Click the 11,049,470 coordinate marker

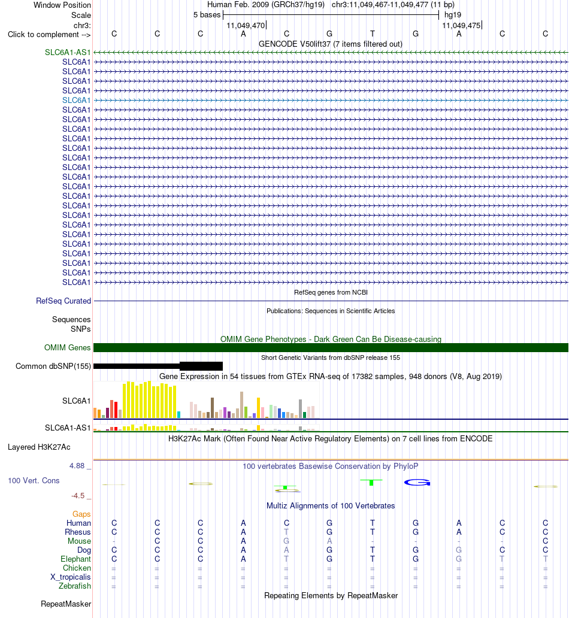(x=246, y=26)
